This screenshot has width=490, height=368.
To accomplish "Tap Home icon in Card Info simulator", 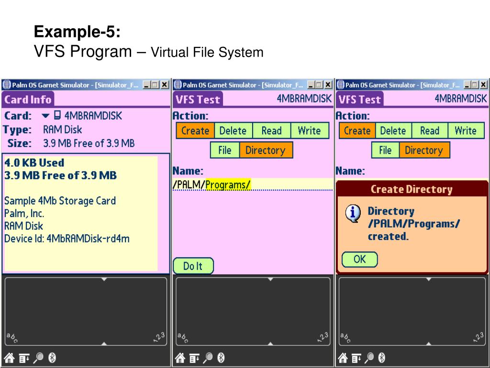I will point(10,357).
